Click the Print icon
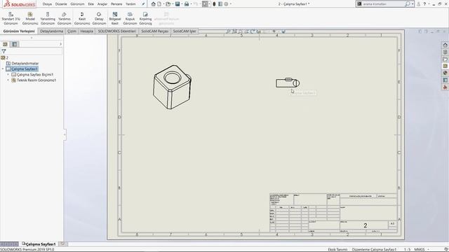Viewport: 449px width, 252px height. click(187, 4)
